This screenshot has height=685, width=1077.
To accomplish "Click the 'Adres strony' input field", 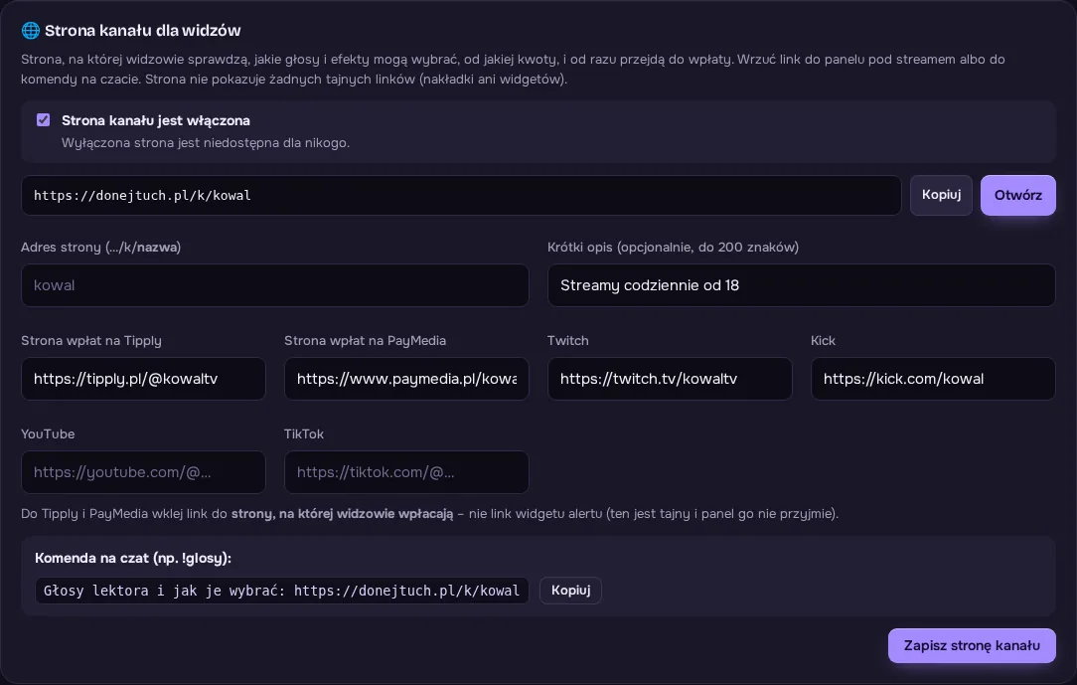I will (x=275, y=285).
